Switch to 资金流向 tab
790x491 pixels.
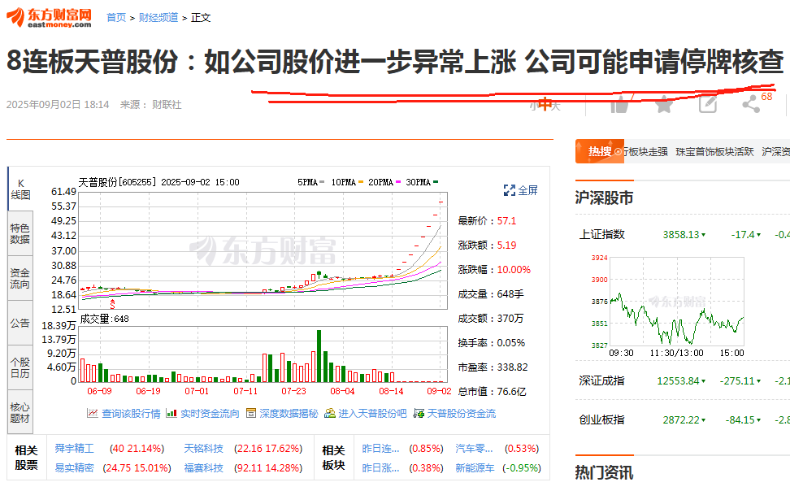click(x=20, y=278)
